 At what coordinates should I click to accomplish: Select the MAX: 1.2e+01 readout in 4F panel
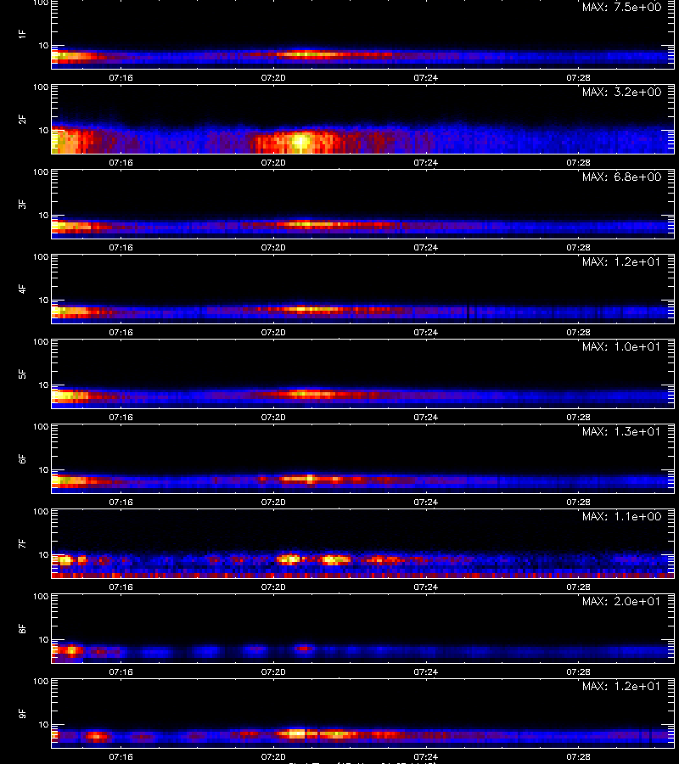point(621,261)
